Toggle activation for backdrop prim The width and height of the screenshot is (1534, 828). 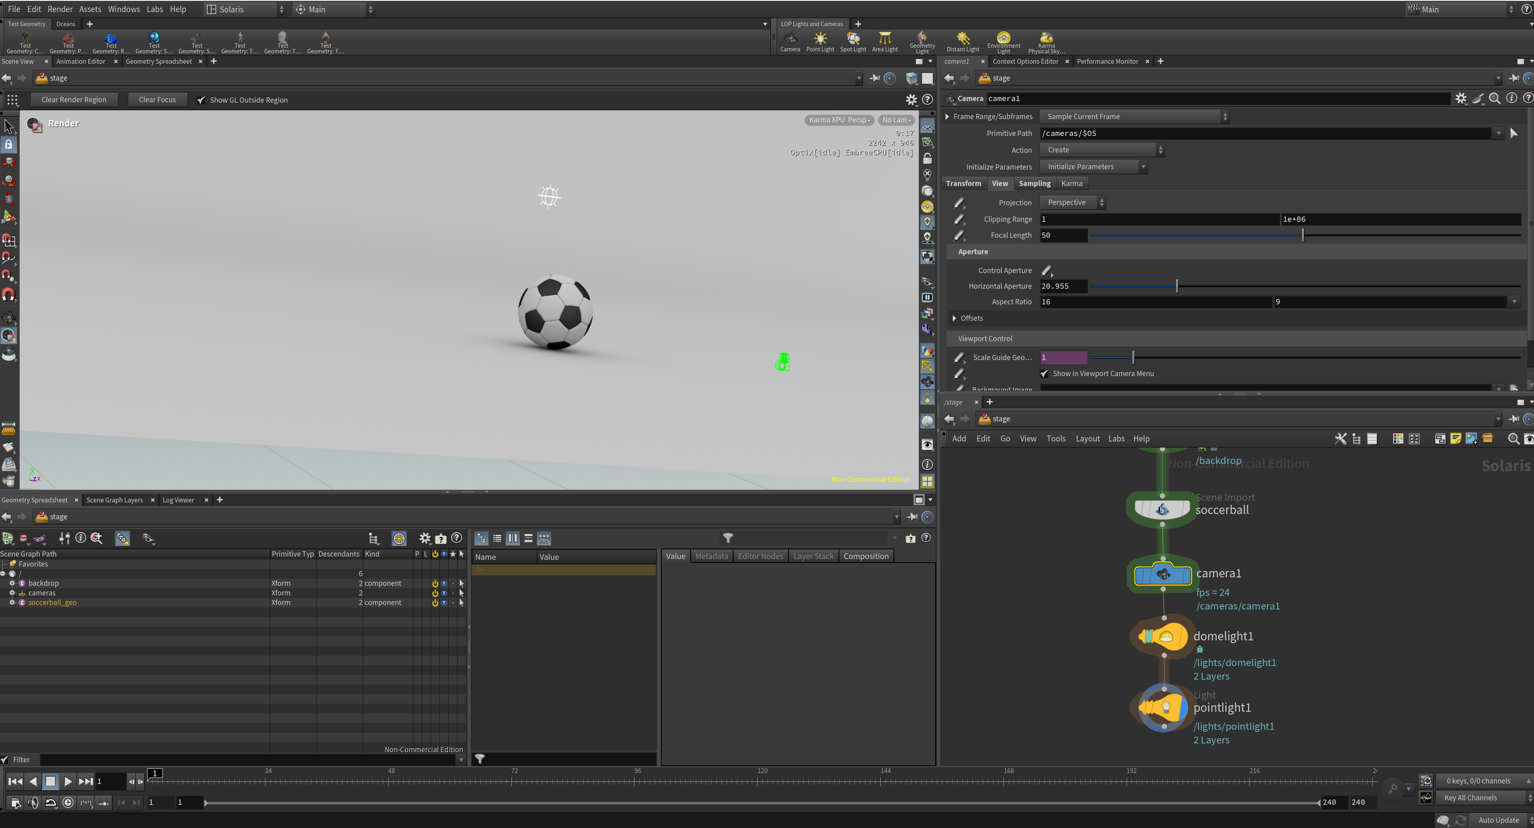pyautogui.click(x=435, y=583)
